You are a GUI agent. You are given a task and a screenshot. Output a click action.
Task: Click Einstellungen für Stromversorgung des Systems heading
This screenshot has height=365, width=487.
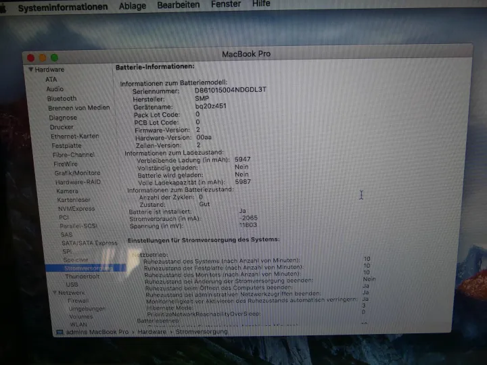click(x=204, y=240)
